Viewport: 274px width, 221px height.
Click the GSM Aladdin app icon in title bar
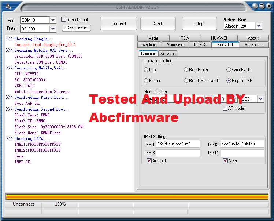coord(8,7)
